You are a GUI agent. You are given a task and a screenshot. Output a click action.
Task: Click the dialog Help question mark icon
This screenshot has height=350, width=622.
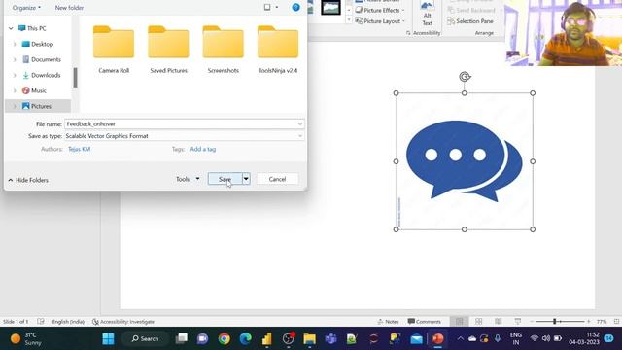pos(295,7)
